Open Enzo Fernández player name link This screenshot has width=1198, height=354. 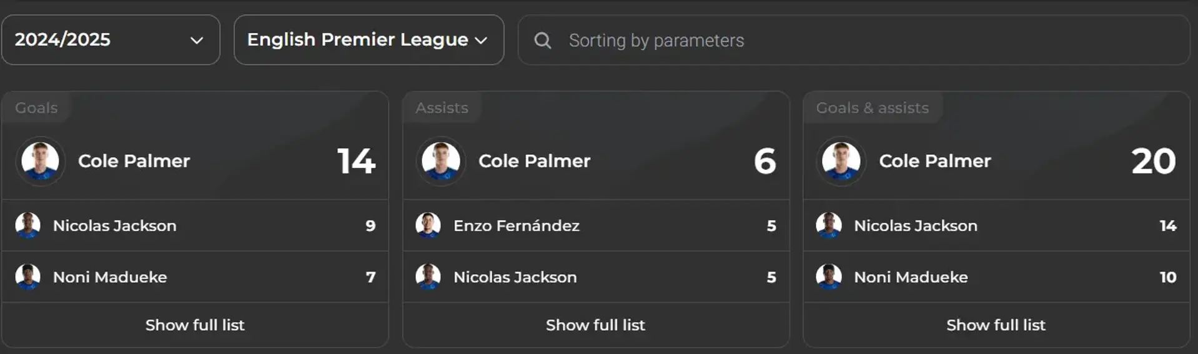pyautogui.click(x=517, y=225)
